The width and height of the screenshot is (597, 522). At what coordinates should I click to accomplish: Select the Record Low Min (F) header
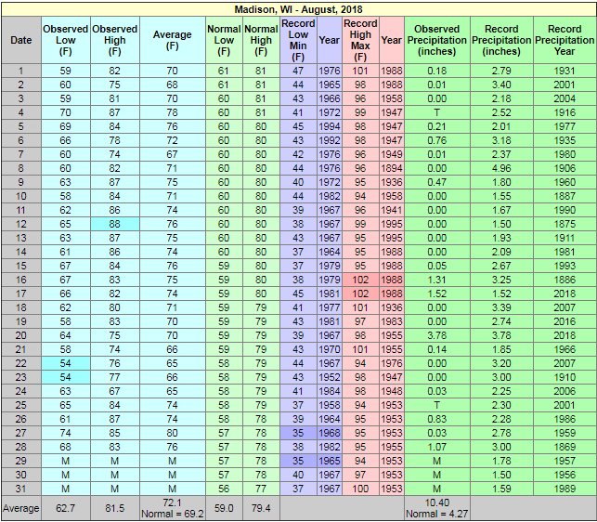coord(298,40)
